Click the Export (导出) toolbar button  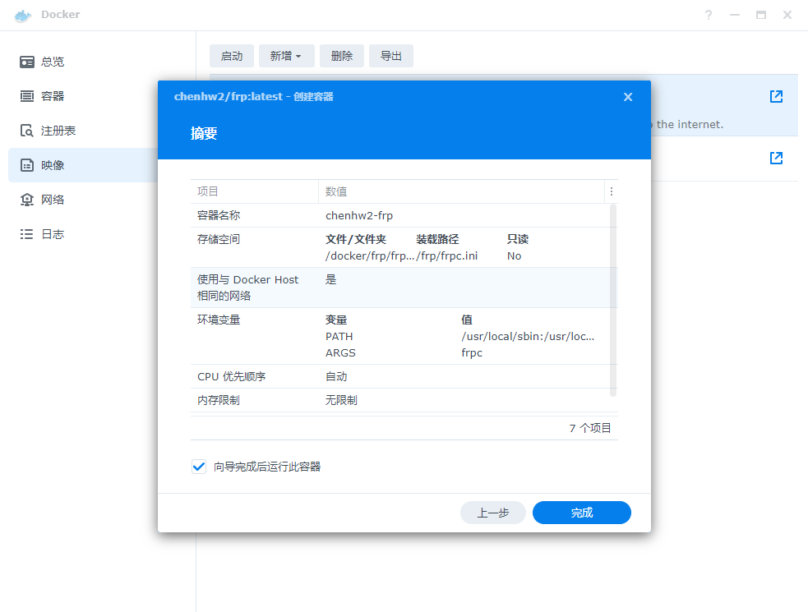coord(390,56)
